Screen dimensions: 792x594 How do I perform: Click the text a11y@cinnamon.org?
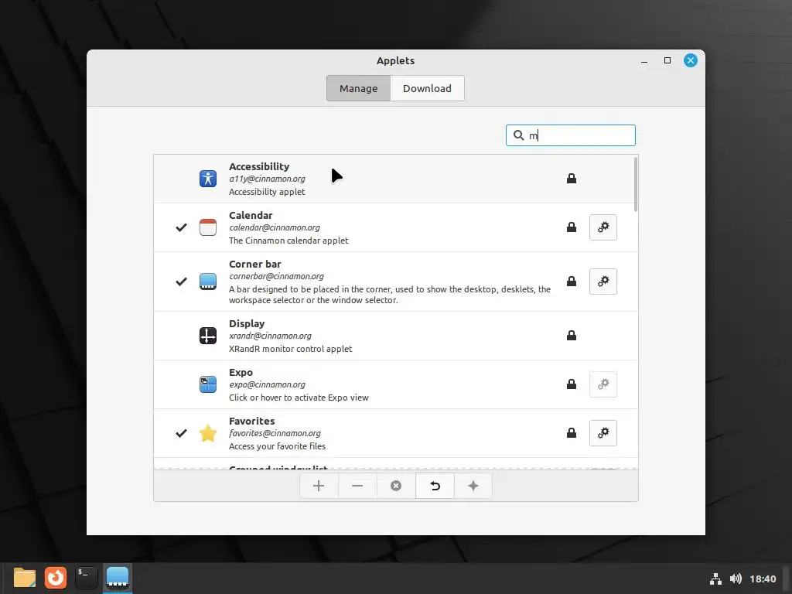pos(267,179)
